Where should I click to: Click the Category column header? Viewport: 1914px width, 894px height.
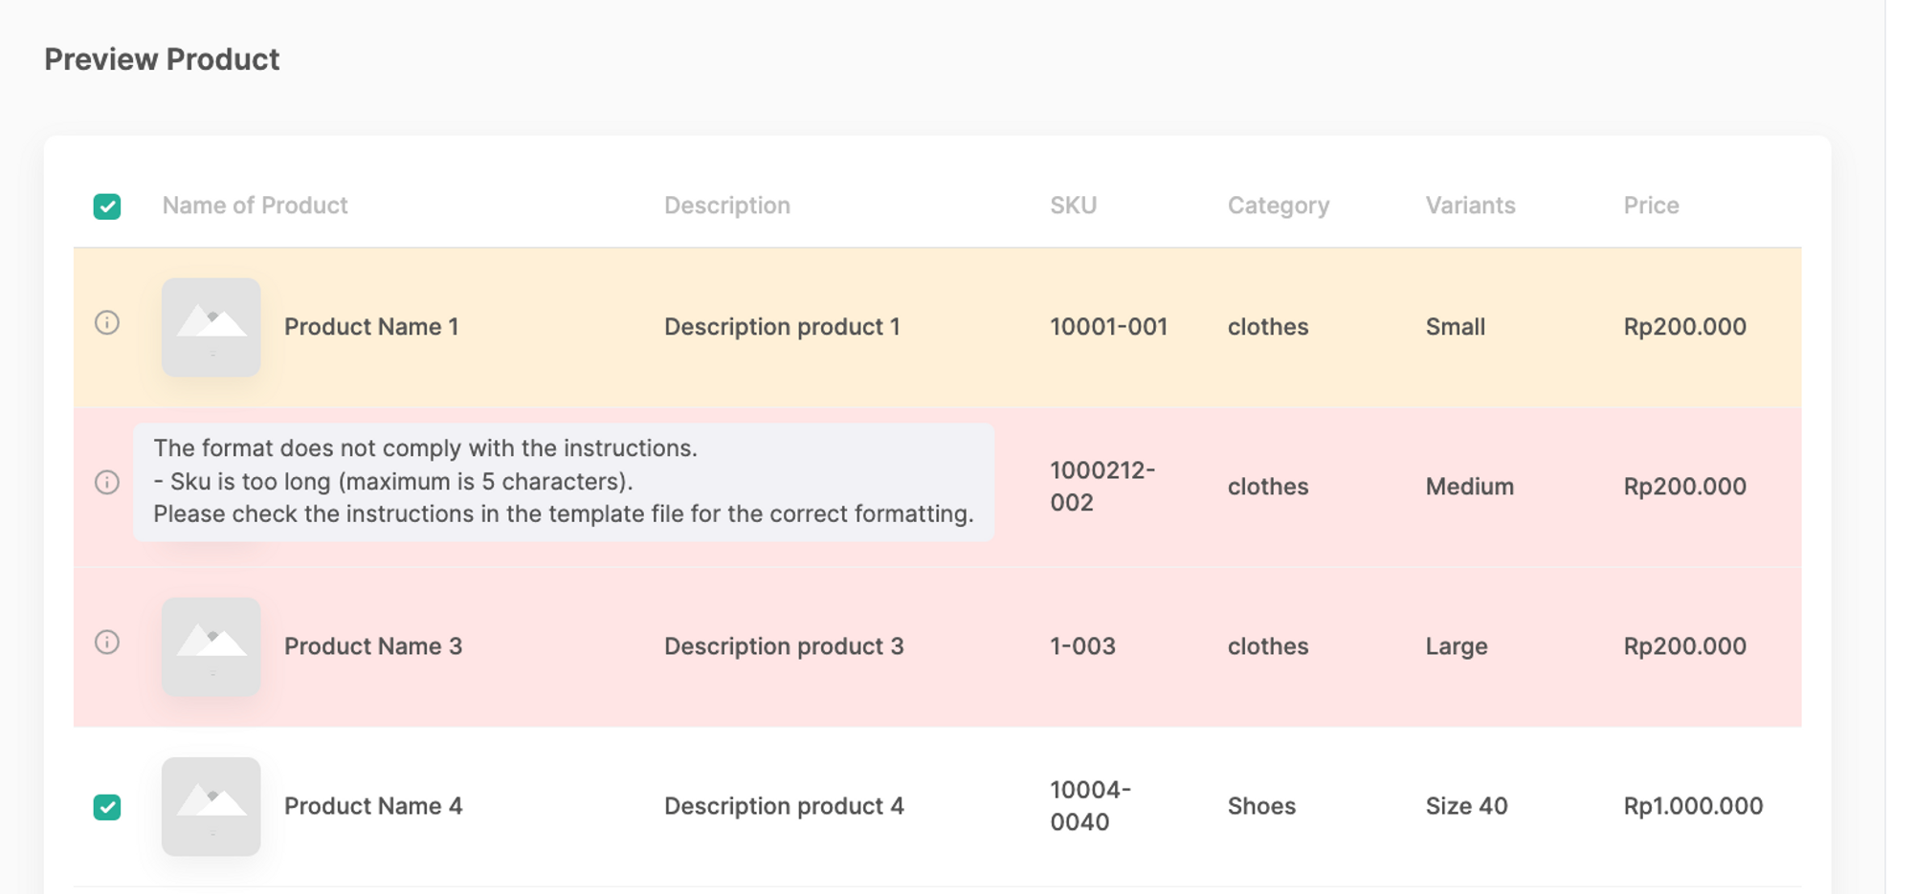(1278, 206)
